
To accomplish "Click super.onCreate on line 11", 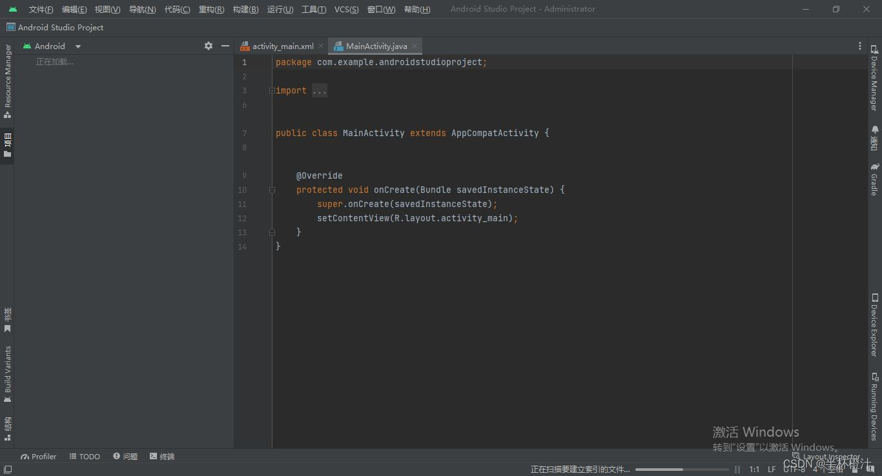I will pos(353,204).
